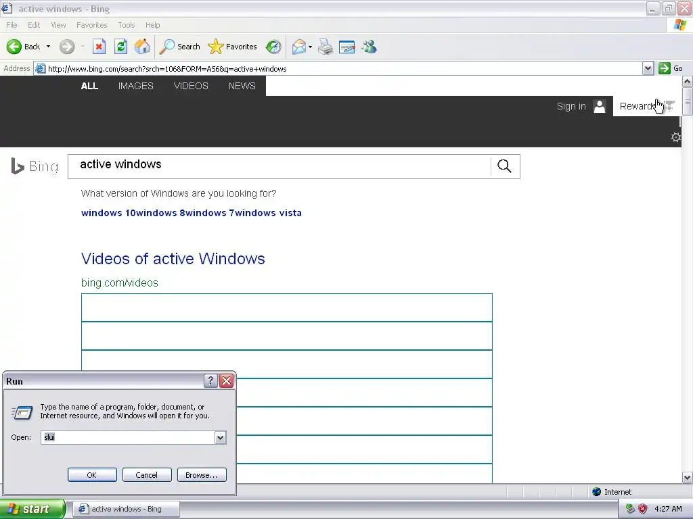
Task: Click Browse... in the Run dialog
Action: (x=202, y=475)
